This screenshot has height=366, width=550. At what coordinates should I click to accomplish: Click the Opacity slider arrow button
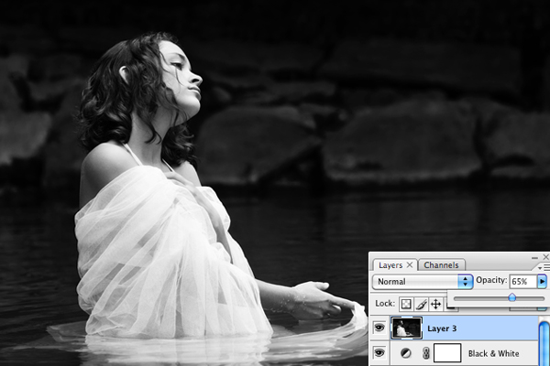tap(542, 281)
